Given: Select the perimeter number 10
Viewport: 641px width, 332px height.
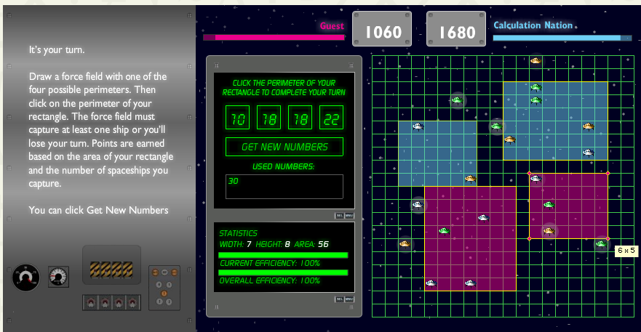Looking at the screenshot, I should coord(237,118).
